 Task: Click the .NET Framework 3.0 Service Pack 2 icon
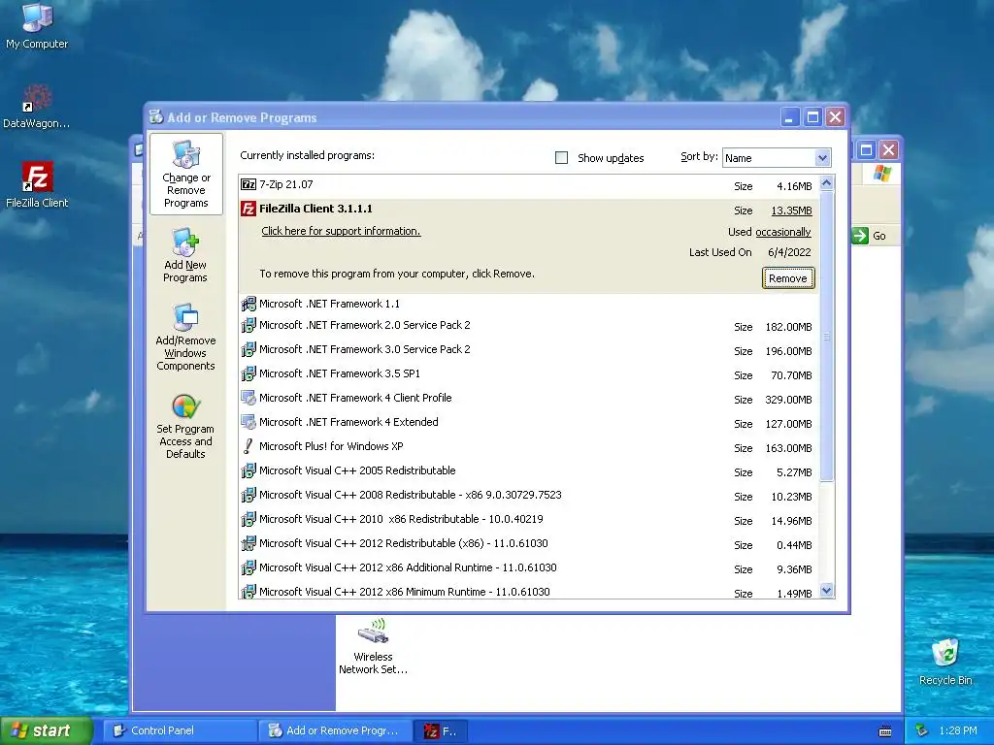tap(248, 349)
